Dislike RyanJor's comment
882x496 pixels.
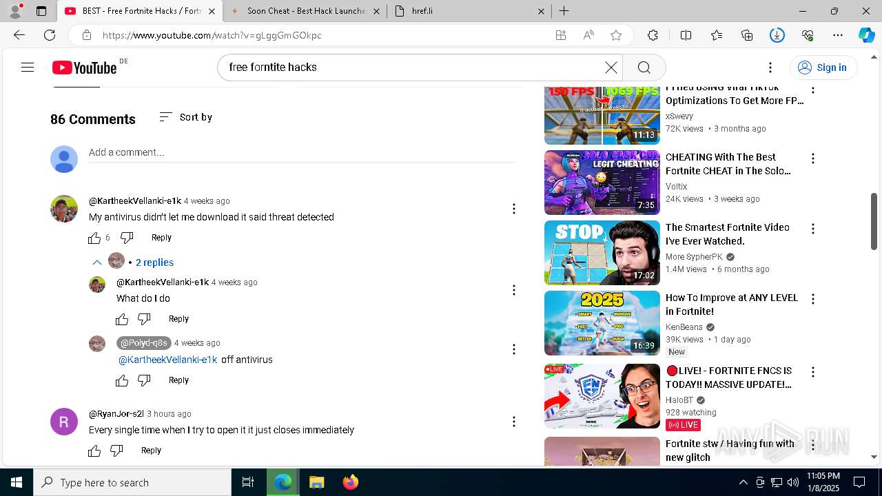pos(116,451)
